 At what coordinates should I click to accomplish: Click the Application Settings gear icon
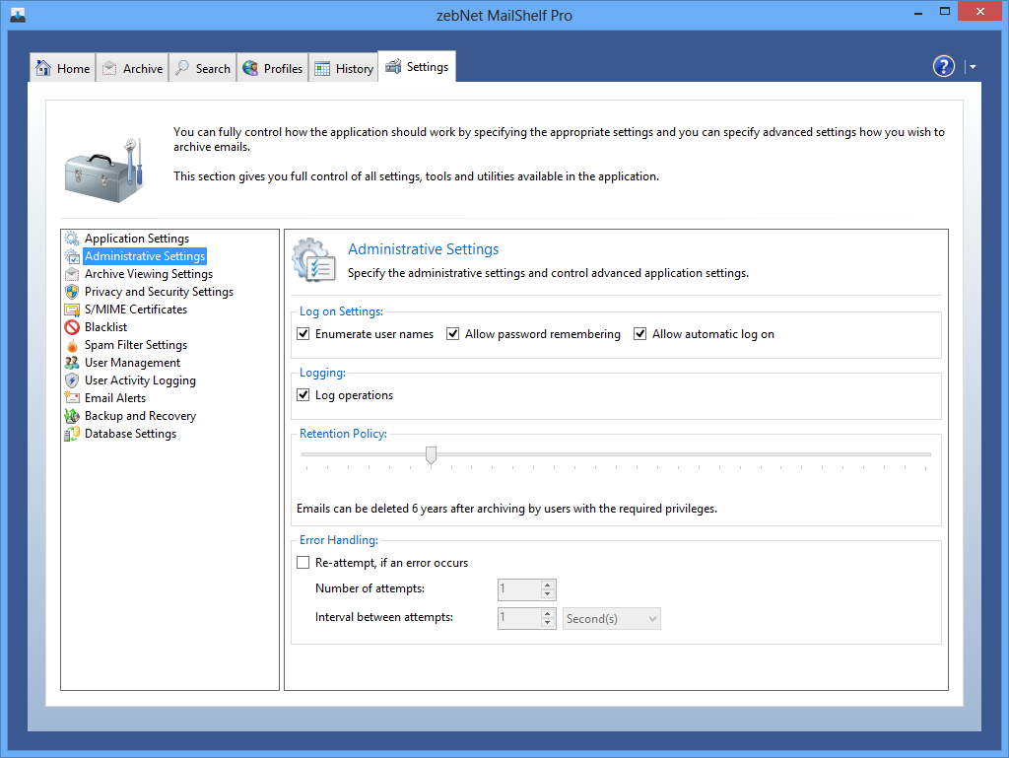(72, 239)
